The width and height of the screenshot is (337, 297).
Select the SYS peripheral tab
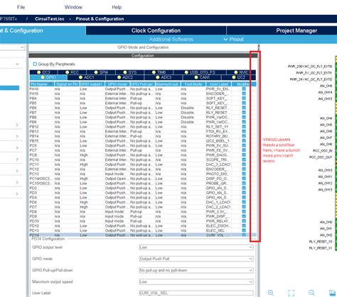point(130,72)
